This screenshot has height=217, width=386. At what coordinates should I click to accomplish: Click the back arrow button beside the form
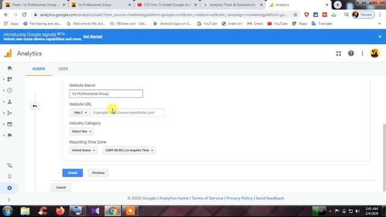(35, 106)
